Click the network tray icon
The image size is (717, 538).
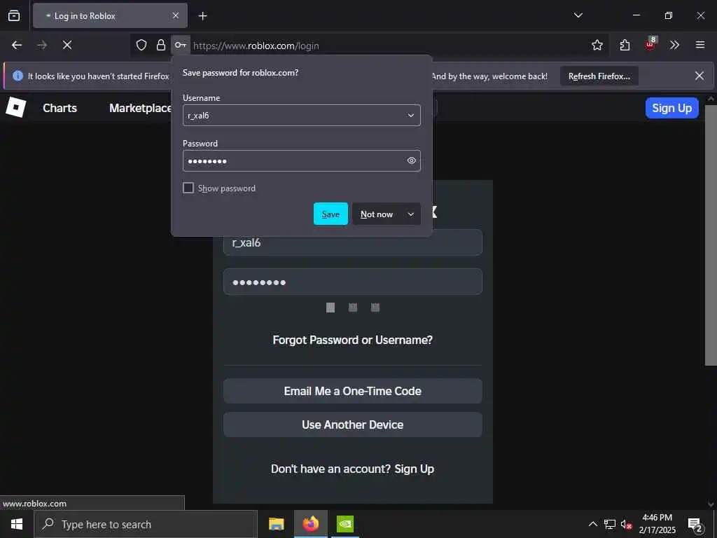coord(610,524)
